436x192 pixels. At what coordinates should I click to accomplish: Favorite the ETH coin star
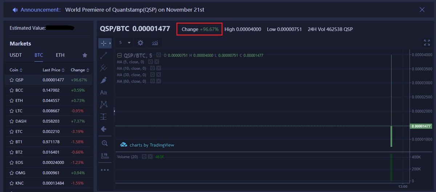click(12, 101)
